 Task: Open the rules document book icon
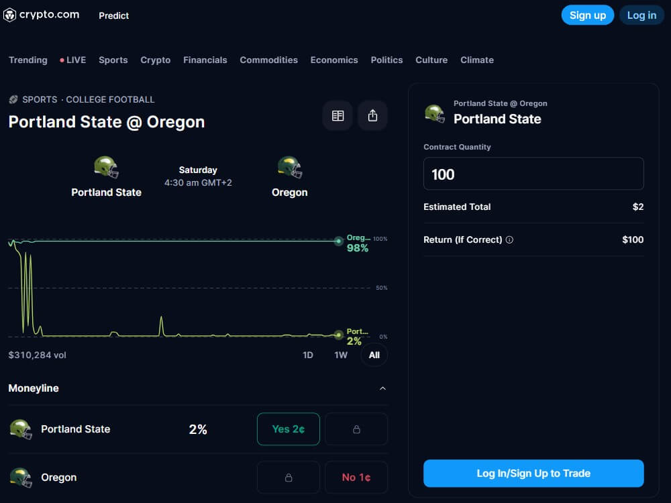point(338,115)
